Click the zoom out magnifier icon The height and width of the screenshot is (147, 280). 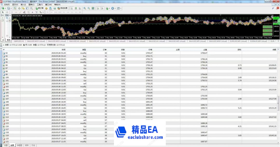point(89,8)
